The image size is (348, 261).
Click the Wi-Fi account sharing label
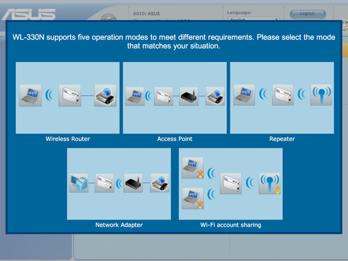(231, 225)
